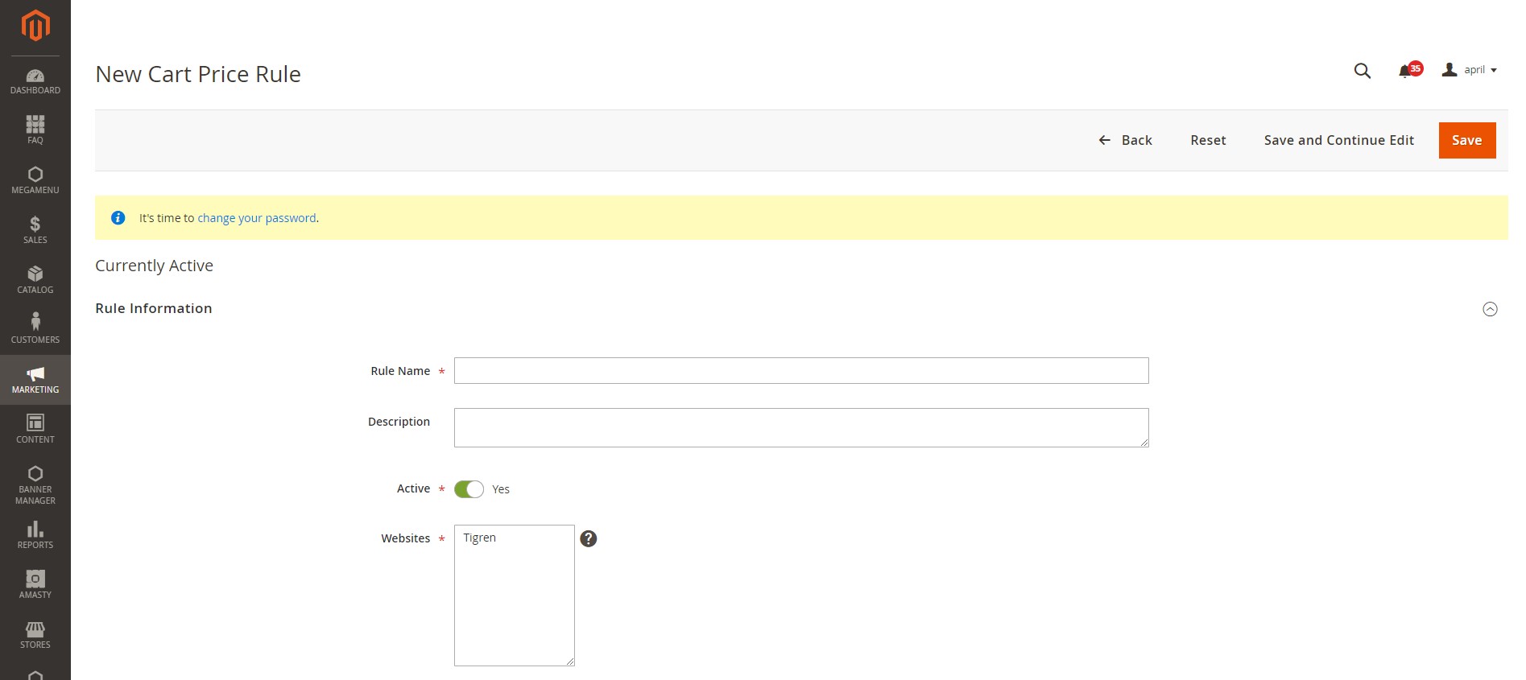The width and height of the screenshot is (1526, 680).
Task: Click the orange Save button
Action: coord(1466,141)
